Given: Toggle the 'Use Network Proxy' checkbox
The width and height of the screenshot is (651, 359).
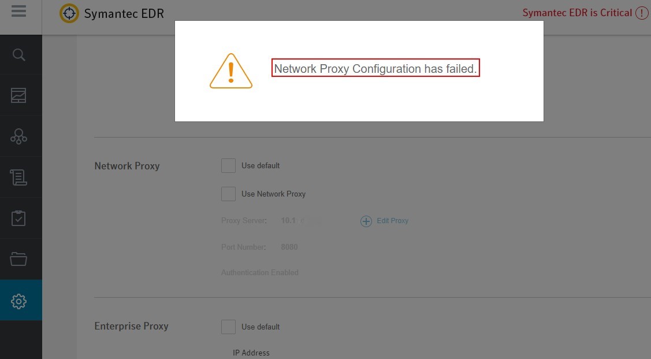Looking at the screenshot, I should click(228, 194).
